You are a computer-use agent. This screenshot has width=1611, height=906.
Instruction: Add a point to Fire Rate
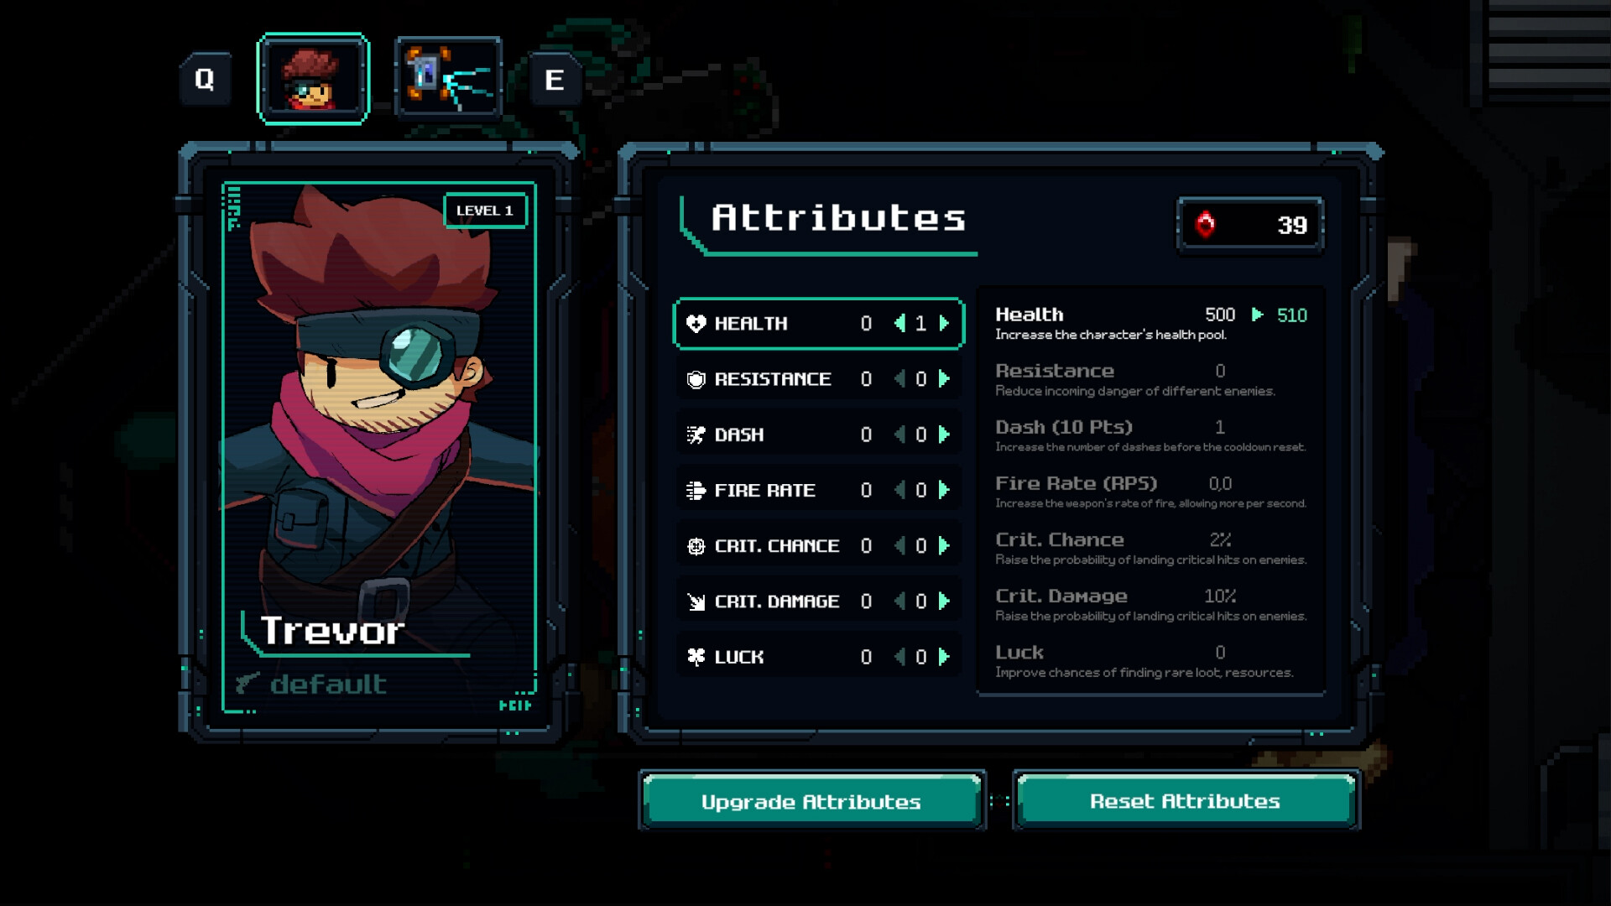point(945,490)
